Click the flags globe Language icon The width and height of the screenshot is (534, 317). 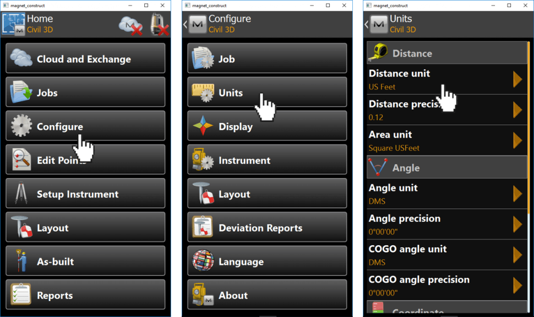(x=203, y=261)
